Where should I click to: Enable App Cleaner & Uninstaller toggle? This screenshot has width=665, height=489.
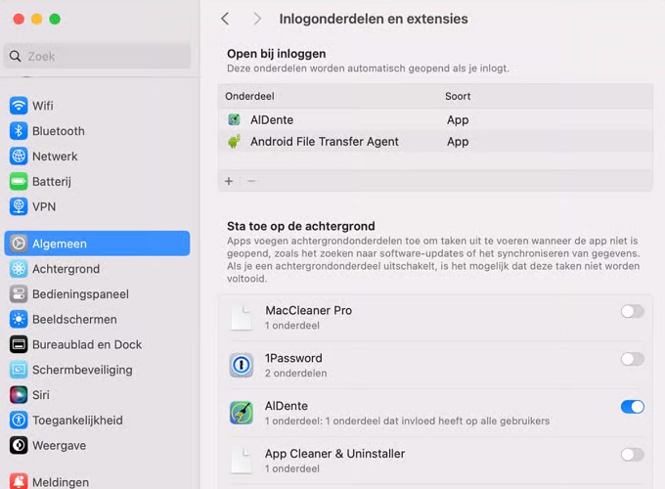[633, 455]
